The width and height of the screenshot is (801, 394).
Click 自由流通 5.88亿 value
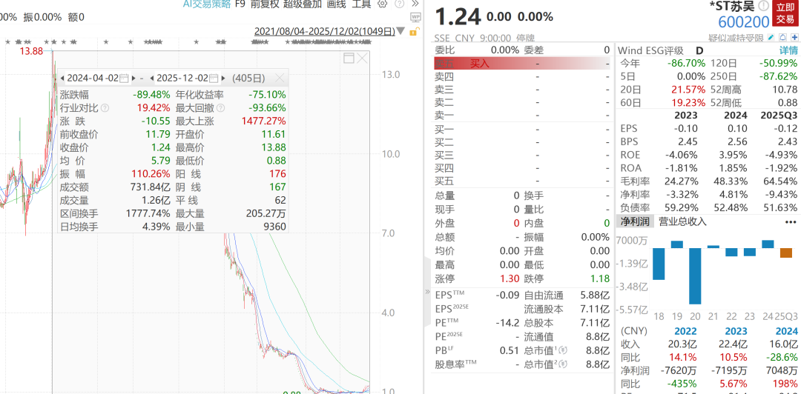[595, 295]
